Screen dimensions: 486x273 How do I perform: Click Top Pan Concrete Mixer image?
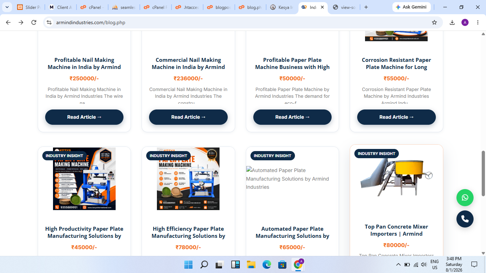[396, 177]
